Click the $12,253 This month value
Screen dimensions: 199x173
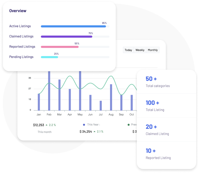[38, 125]
